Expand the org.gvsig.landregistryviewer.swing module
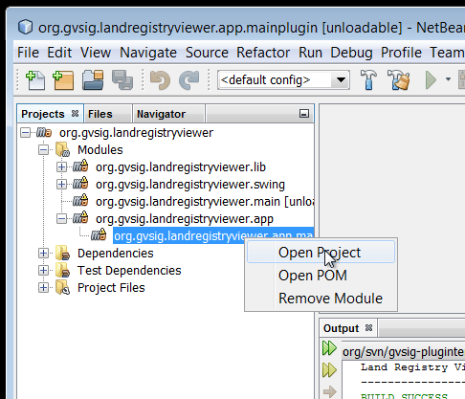Viewport: 465px width, 399px height. tap(61, 184)
